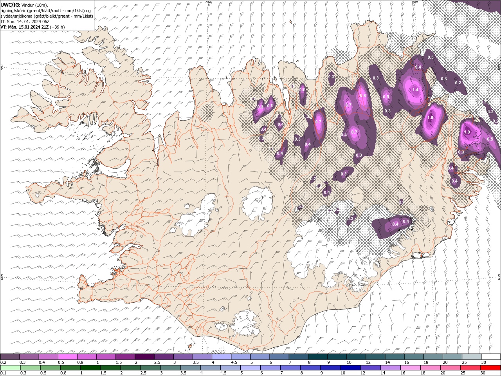
Task: Click the '0.8' snowfall value on the map
Action: [362, 96]
